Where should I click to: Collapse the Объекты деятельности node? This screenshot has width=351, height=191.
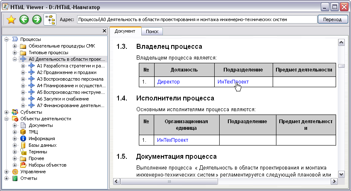pyautogui.click(x=7, y=119)
